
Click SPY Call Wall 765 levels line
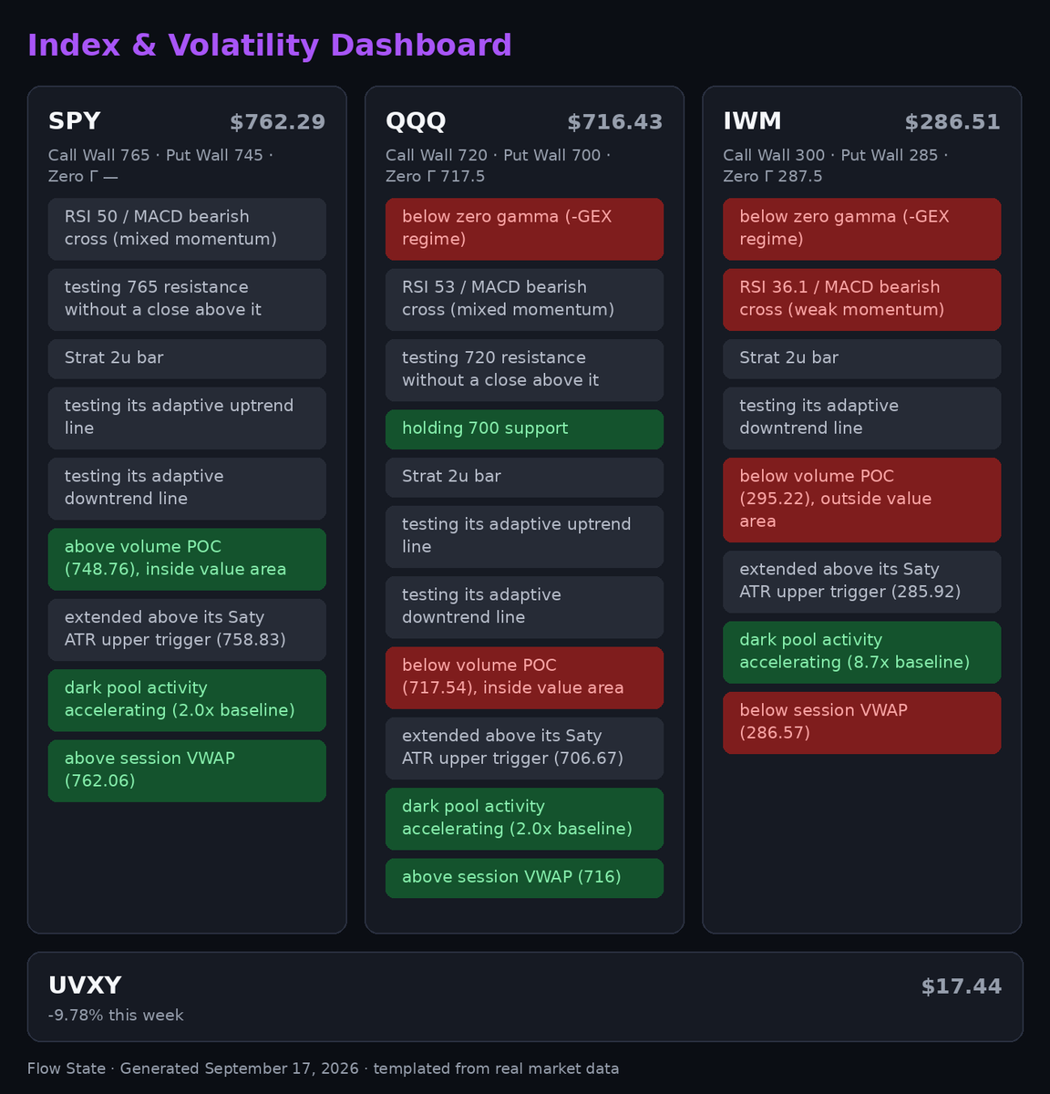click(x=161, y=166)
